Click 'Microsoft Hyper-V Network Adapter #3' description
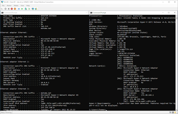Viewport: 178px width, 114px height. coord(60,95)
